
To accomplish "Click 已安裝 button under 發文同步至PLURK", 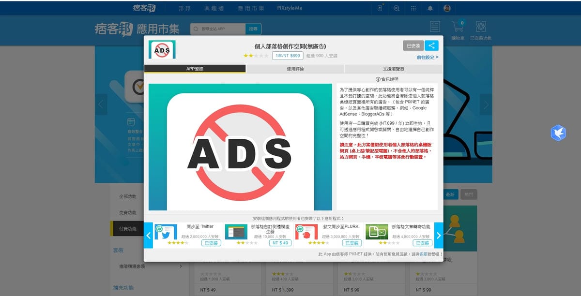I will [x=352, y=243].
